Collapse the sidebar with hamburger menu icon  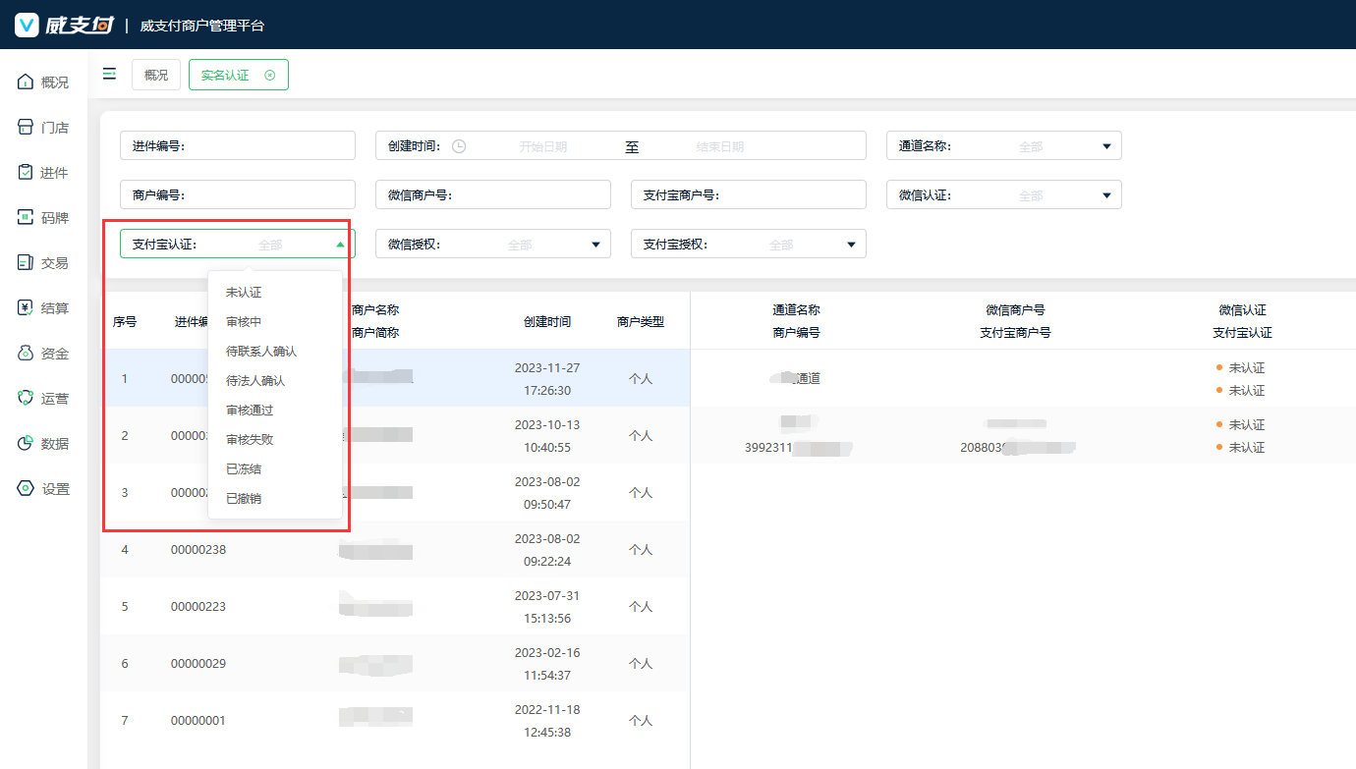coord(109,75)
